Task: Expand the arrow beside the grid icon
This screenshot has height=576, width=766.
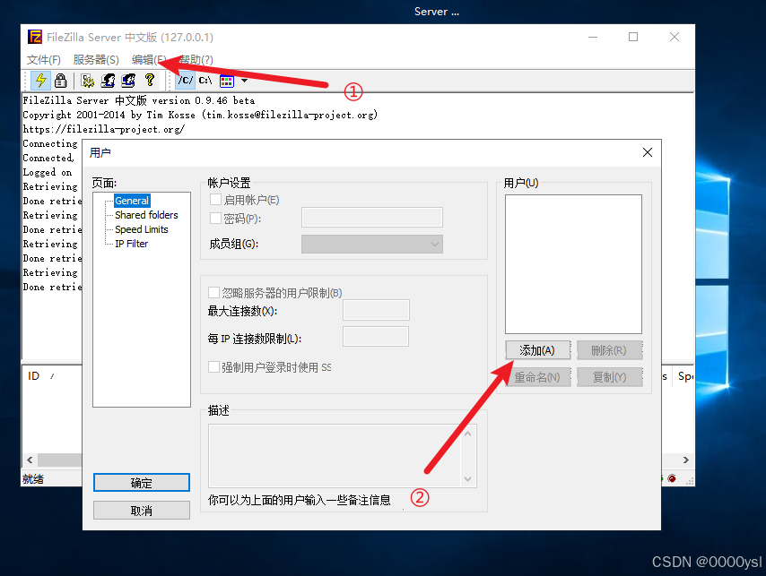Action: point(244,81)
